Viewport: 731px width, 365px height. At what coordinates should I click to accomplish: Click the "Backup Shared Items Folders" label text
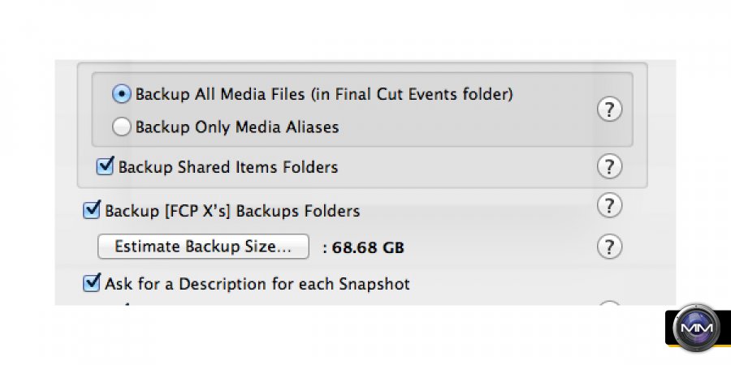point(227,168)
